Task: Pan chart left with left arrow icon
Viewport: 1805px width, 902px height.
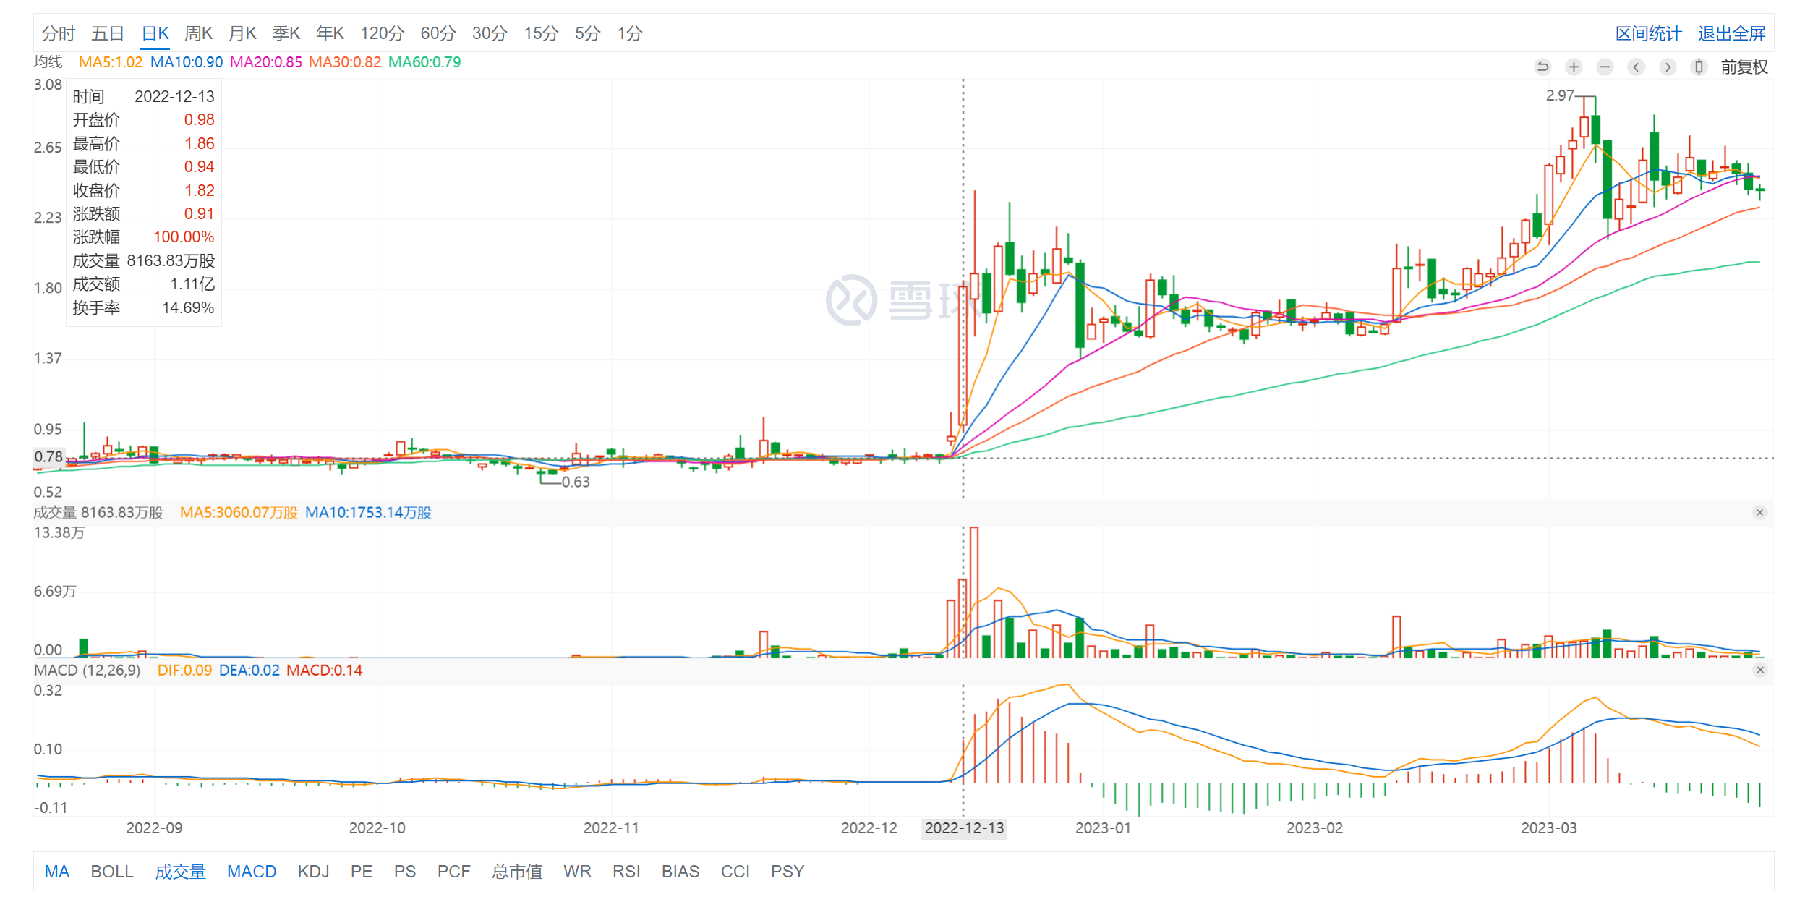Action: tap(1636, 67)
